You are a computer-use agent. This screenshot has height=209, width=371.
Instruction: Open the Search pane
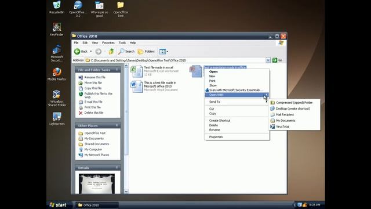click(126, 52)
